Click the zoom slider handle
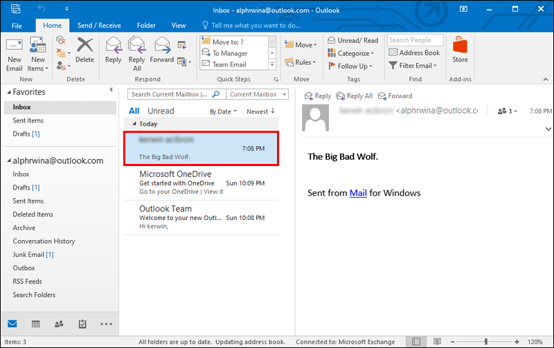 pyautogui.click(x=486, y=341)
